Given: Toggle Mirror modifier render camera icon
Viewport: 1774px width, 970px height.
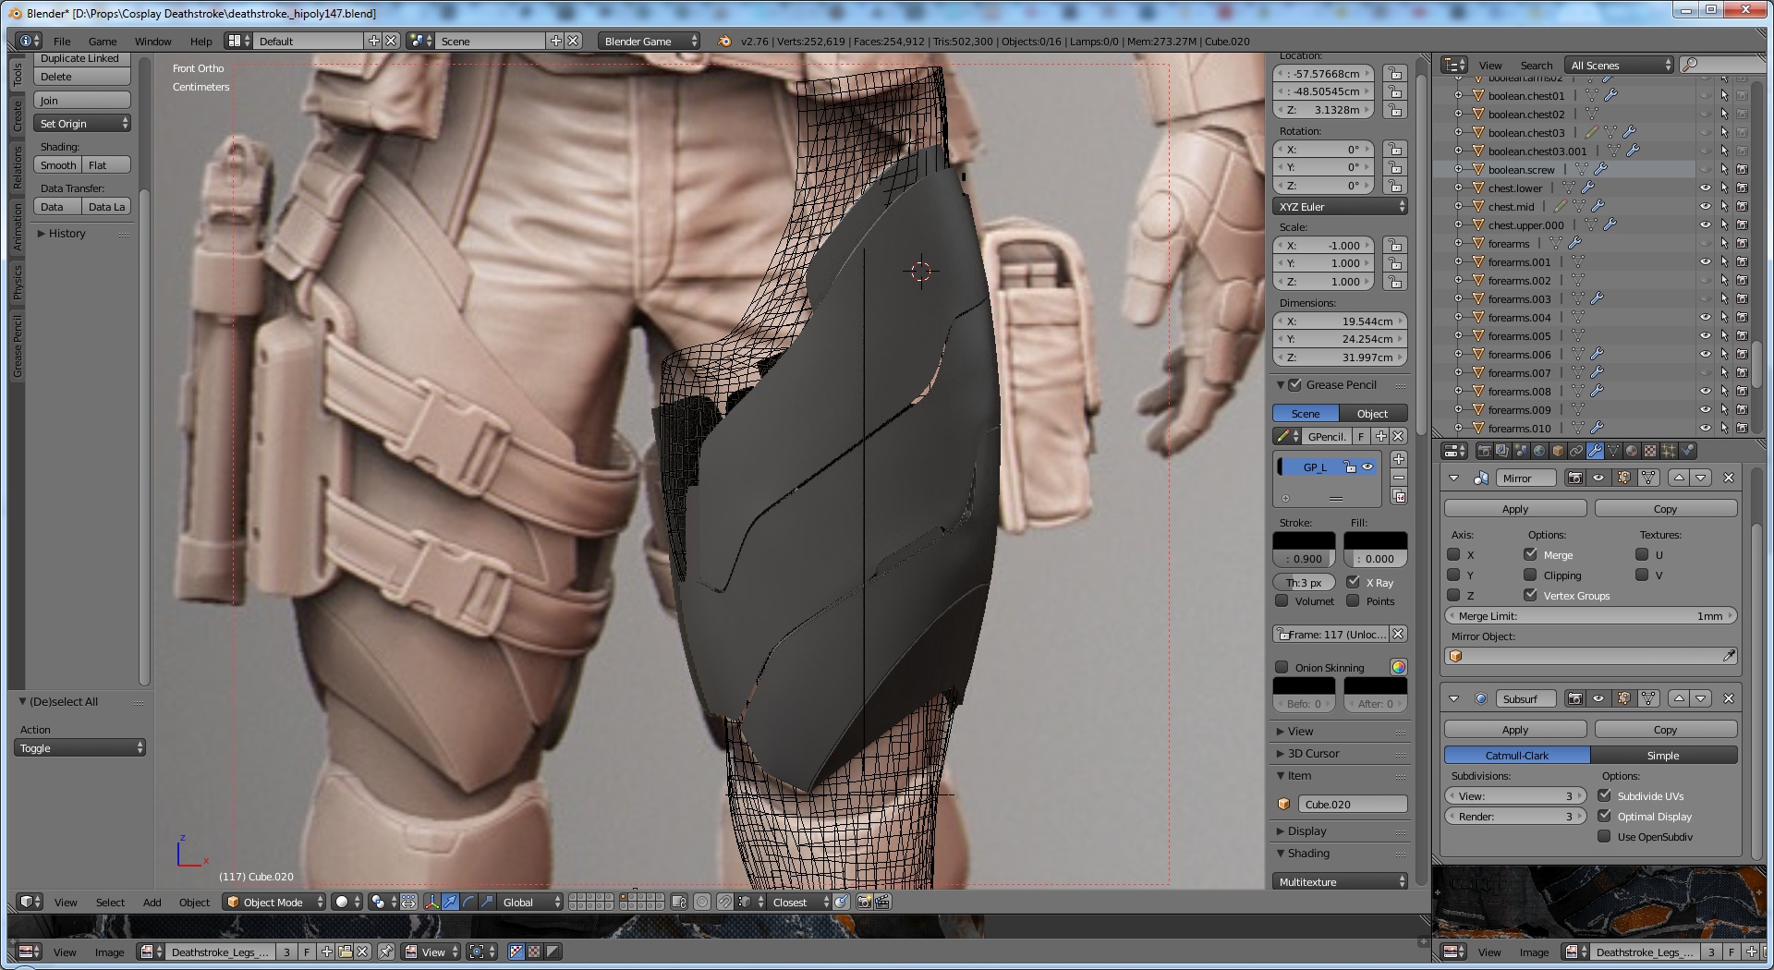Looking at the screenshot, I should (x=1575, y=478).
